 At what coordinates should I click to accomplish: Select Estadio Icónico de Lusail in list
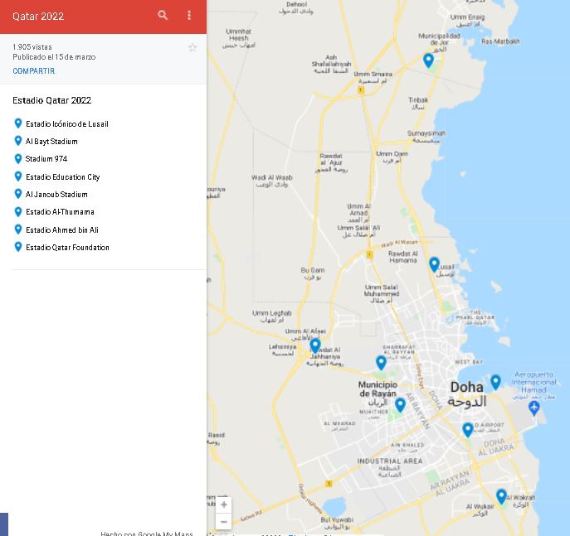(x=67, y=123)
